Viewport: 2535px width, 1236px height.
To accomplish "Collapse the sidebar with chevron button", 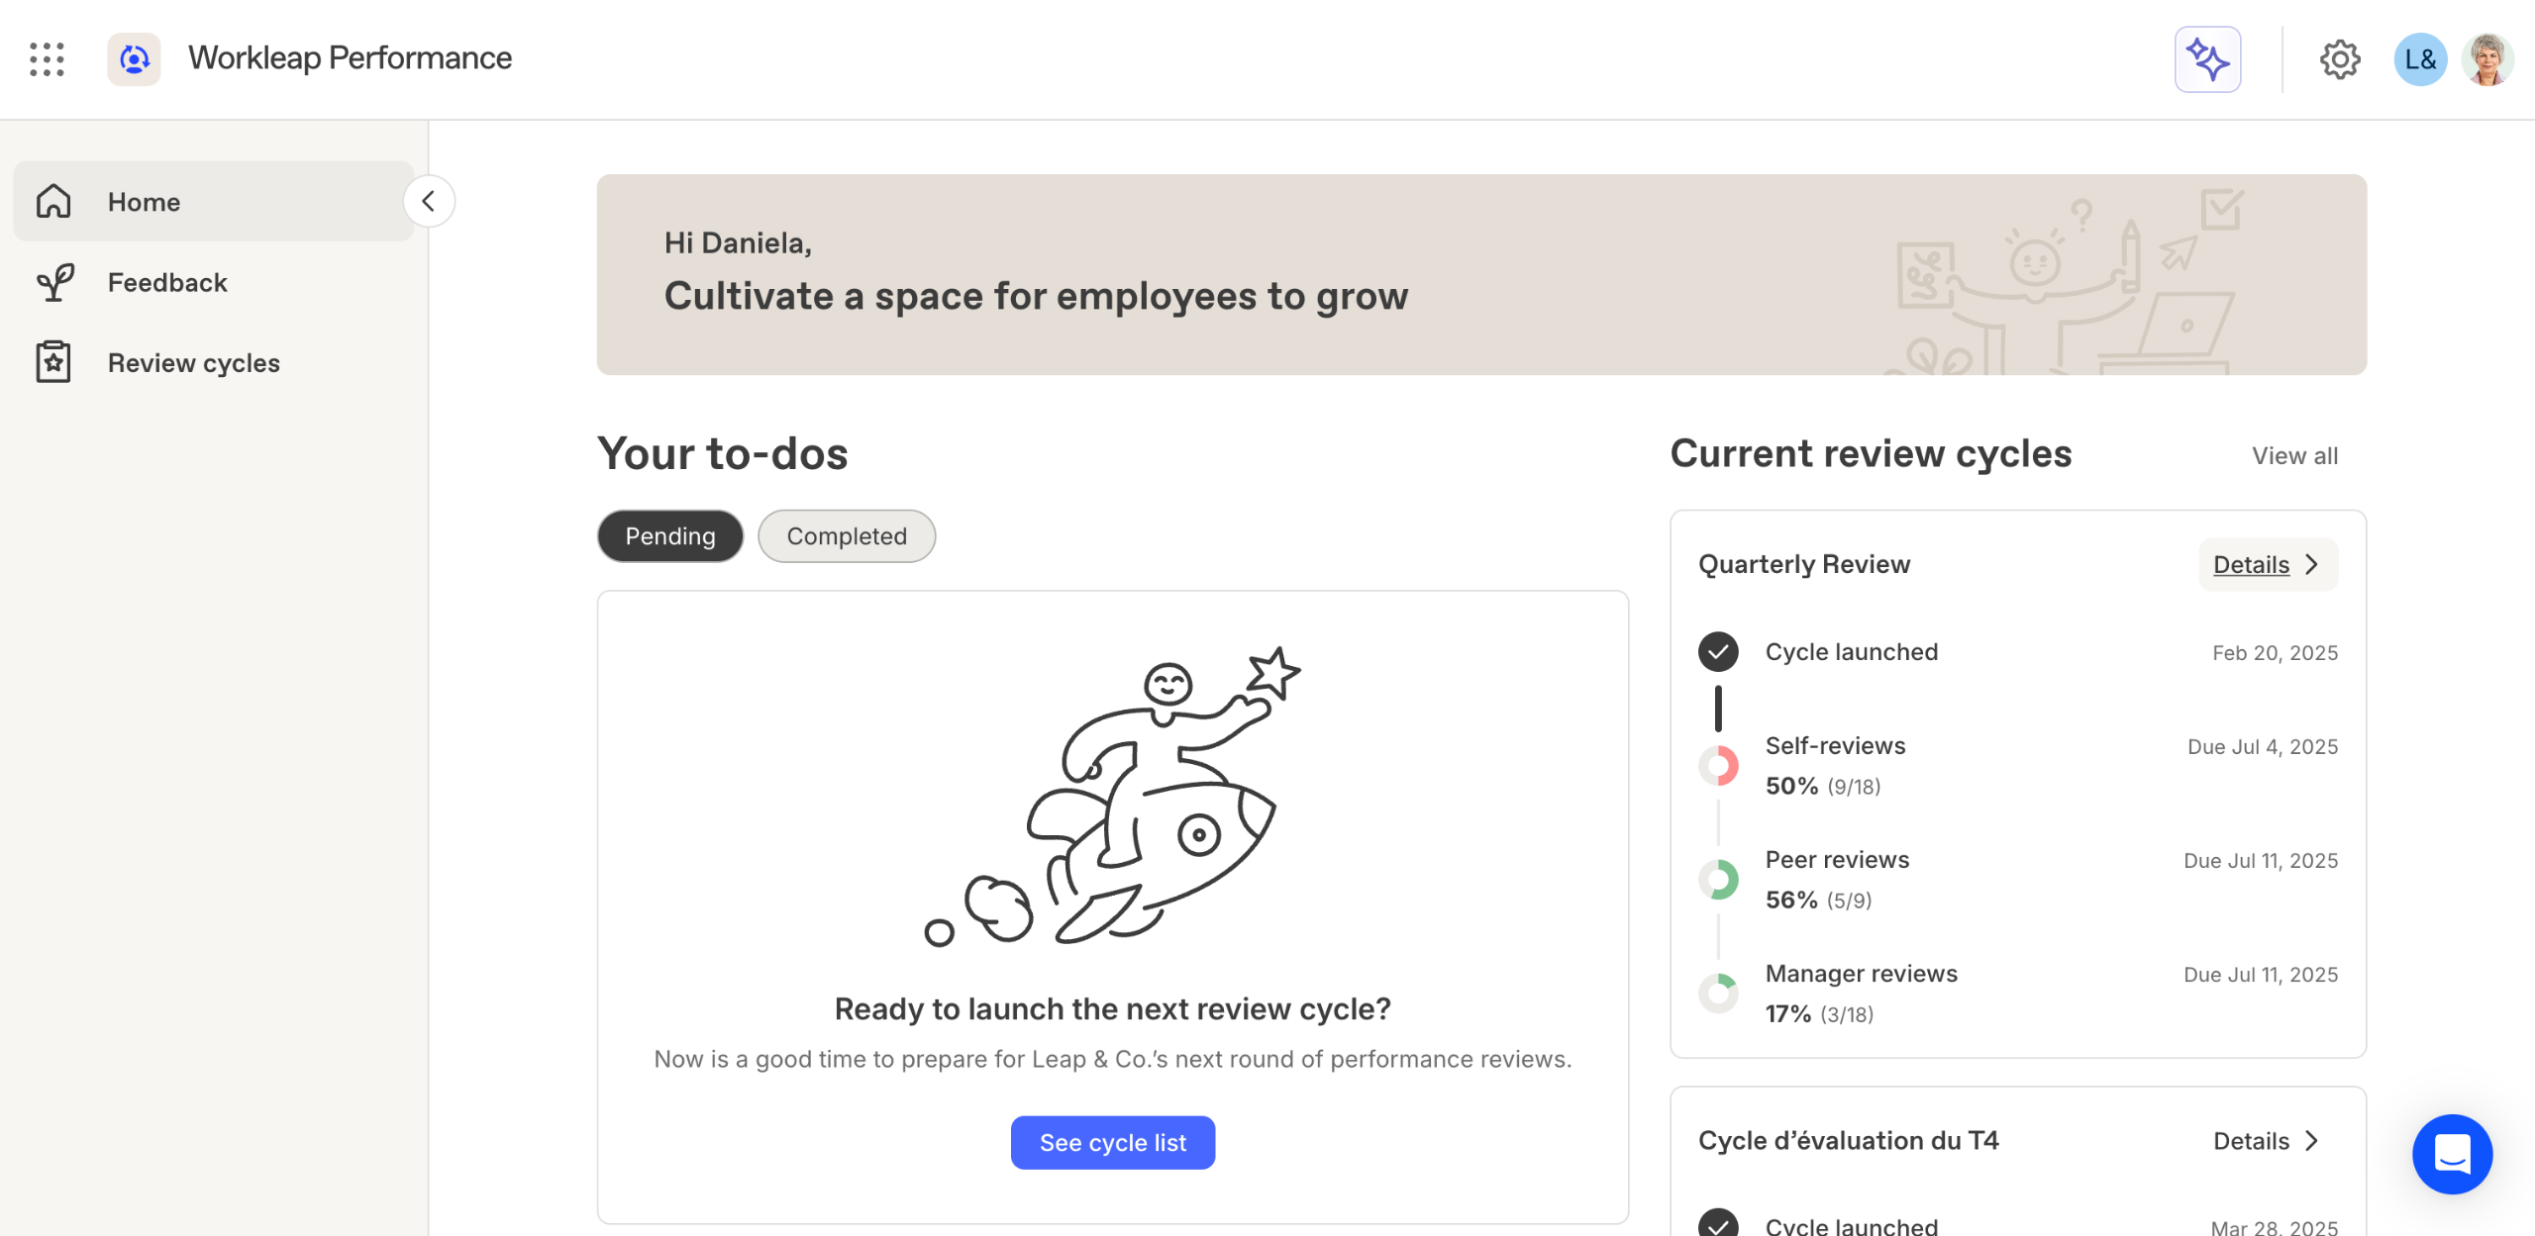I will click(x=429, y=202).
